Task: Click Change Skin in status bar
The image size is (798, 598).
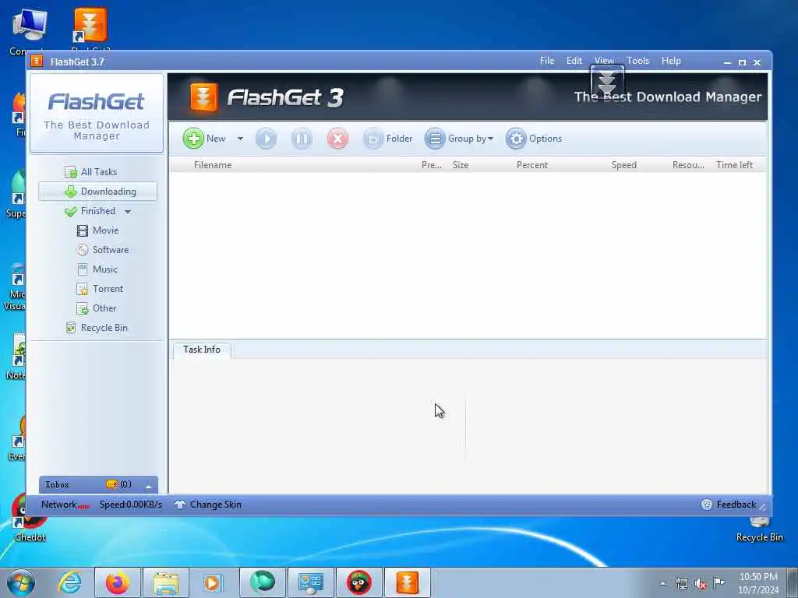Action: pyautogui.click(x=207, y=505)
